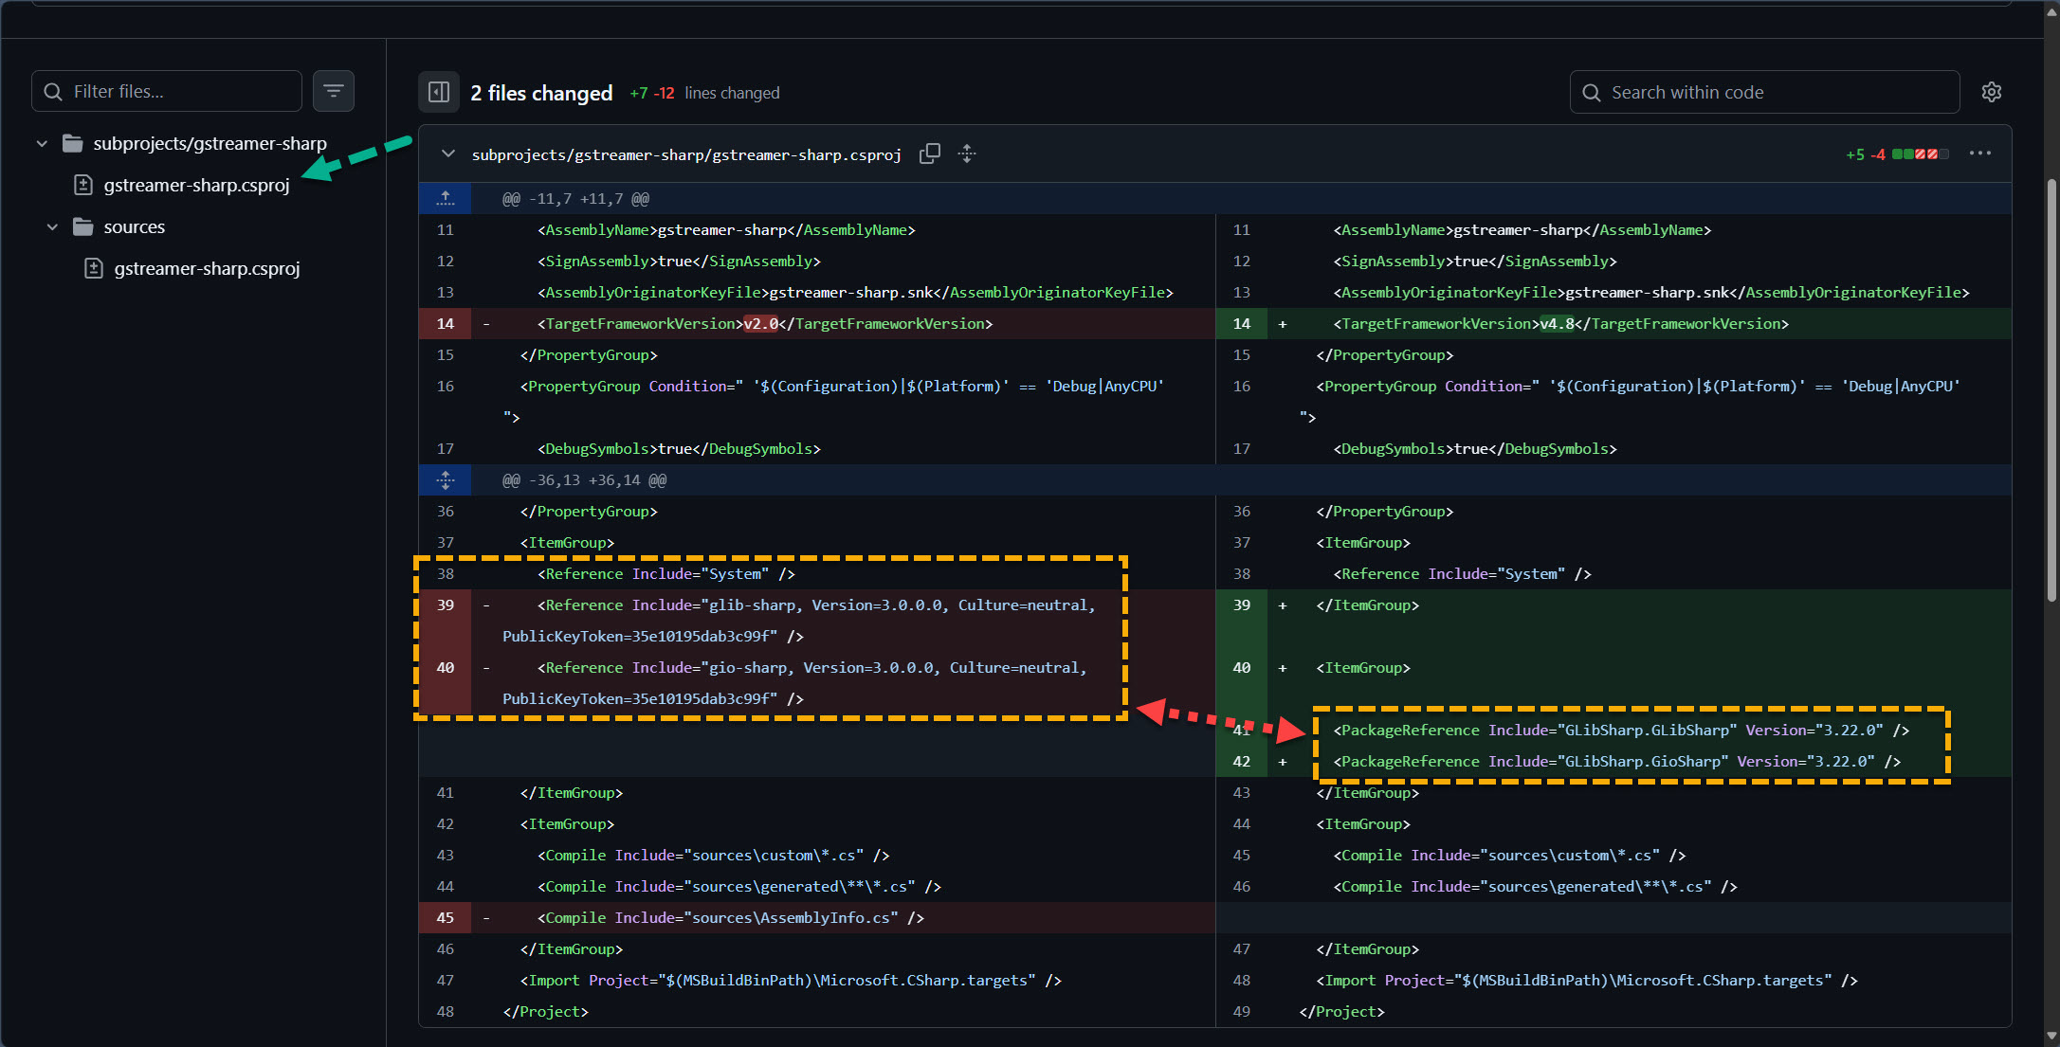
Task: Copy the gstreamer-sharp.csproj file path
Action: tap(930, 153)
